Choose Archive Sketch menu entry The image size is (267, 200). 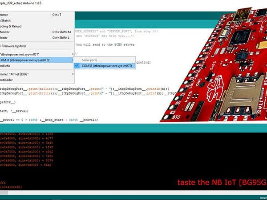click(x=37, y=20)
